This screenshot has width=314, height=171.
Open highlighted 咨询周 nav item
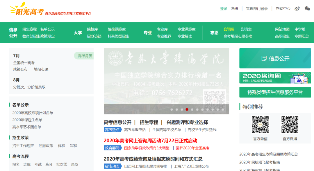point(229,29)
